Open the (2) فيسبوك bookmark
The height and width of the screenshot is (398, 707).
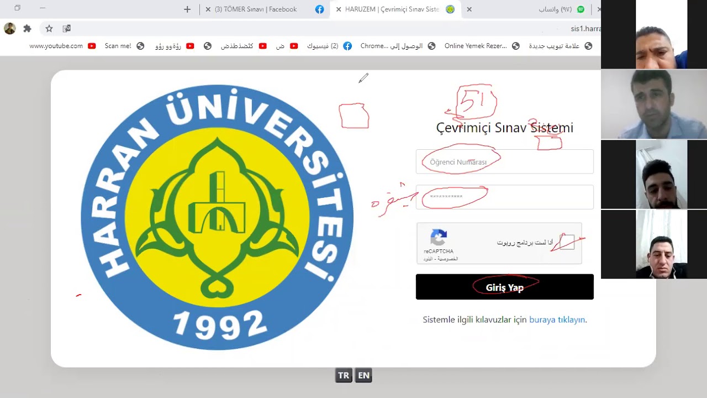[329, 46]
